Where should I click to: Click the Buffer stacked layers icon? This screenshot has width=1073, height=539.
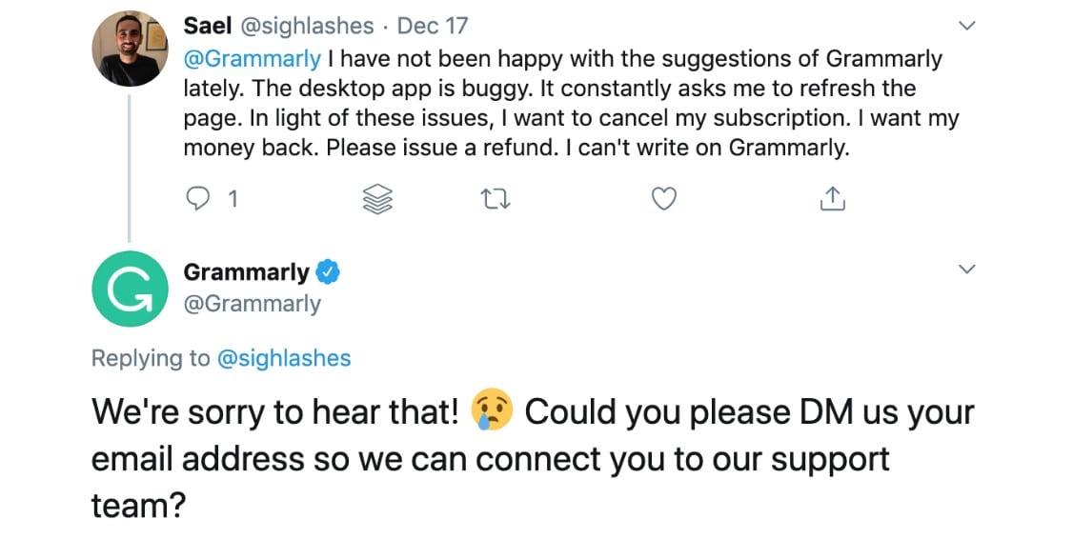(x=378, y=198)
